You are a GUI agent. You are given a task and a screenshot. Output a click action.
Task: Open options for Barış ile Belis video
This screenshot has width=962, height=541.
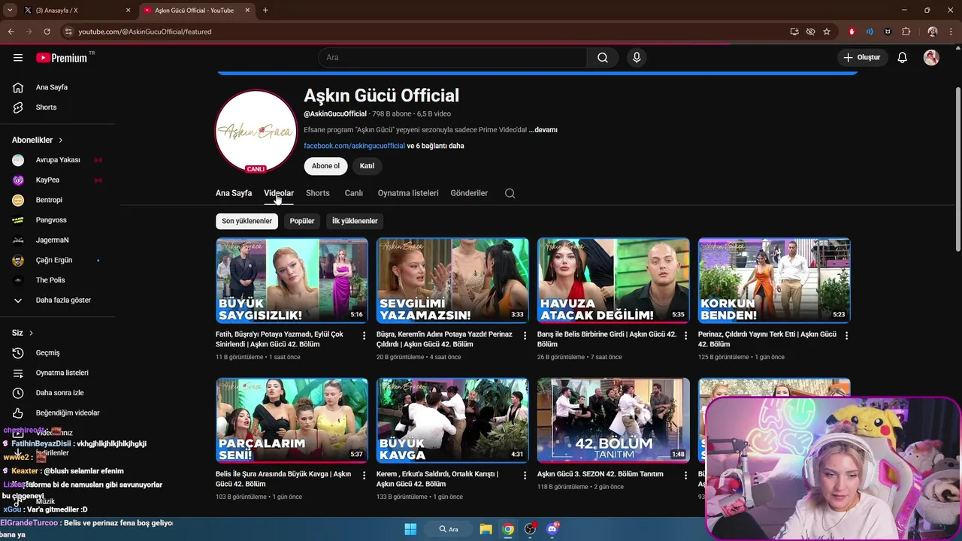click(685, 335)
